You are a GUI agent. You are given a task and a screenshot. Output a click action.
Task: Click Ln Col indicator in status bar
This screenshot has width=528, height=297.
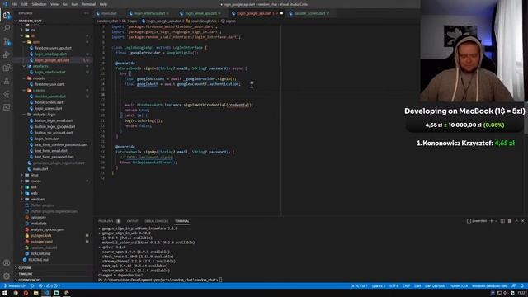(359, 286)
